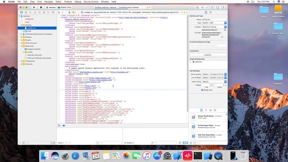The width and height of the screenshot is (288, 162).
Task: Click the breakpoints toggle in debug bar
Action: [x=64, y=126]
